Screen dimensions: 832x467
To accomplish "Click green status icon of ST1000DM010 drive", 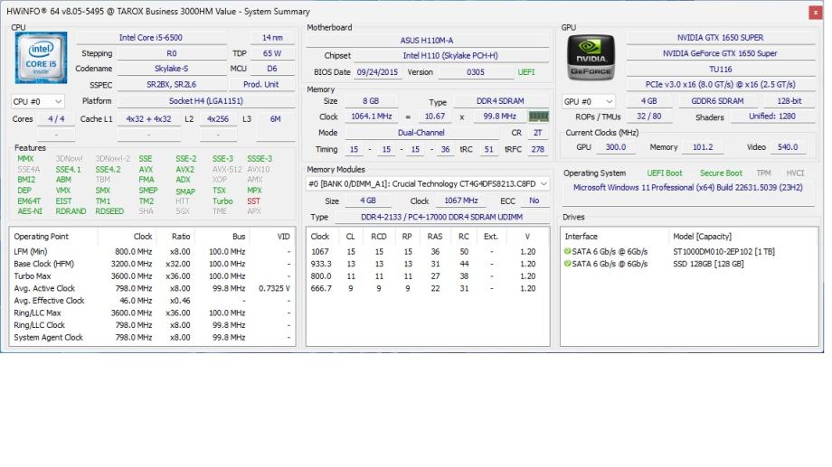I will click(567, 251).
